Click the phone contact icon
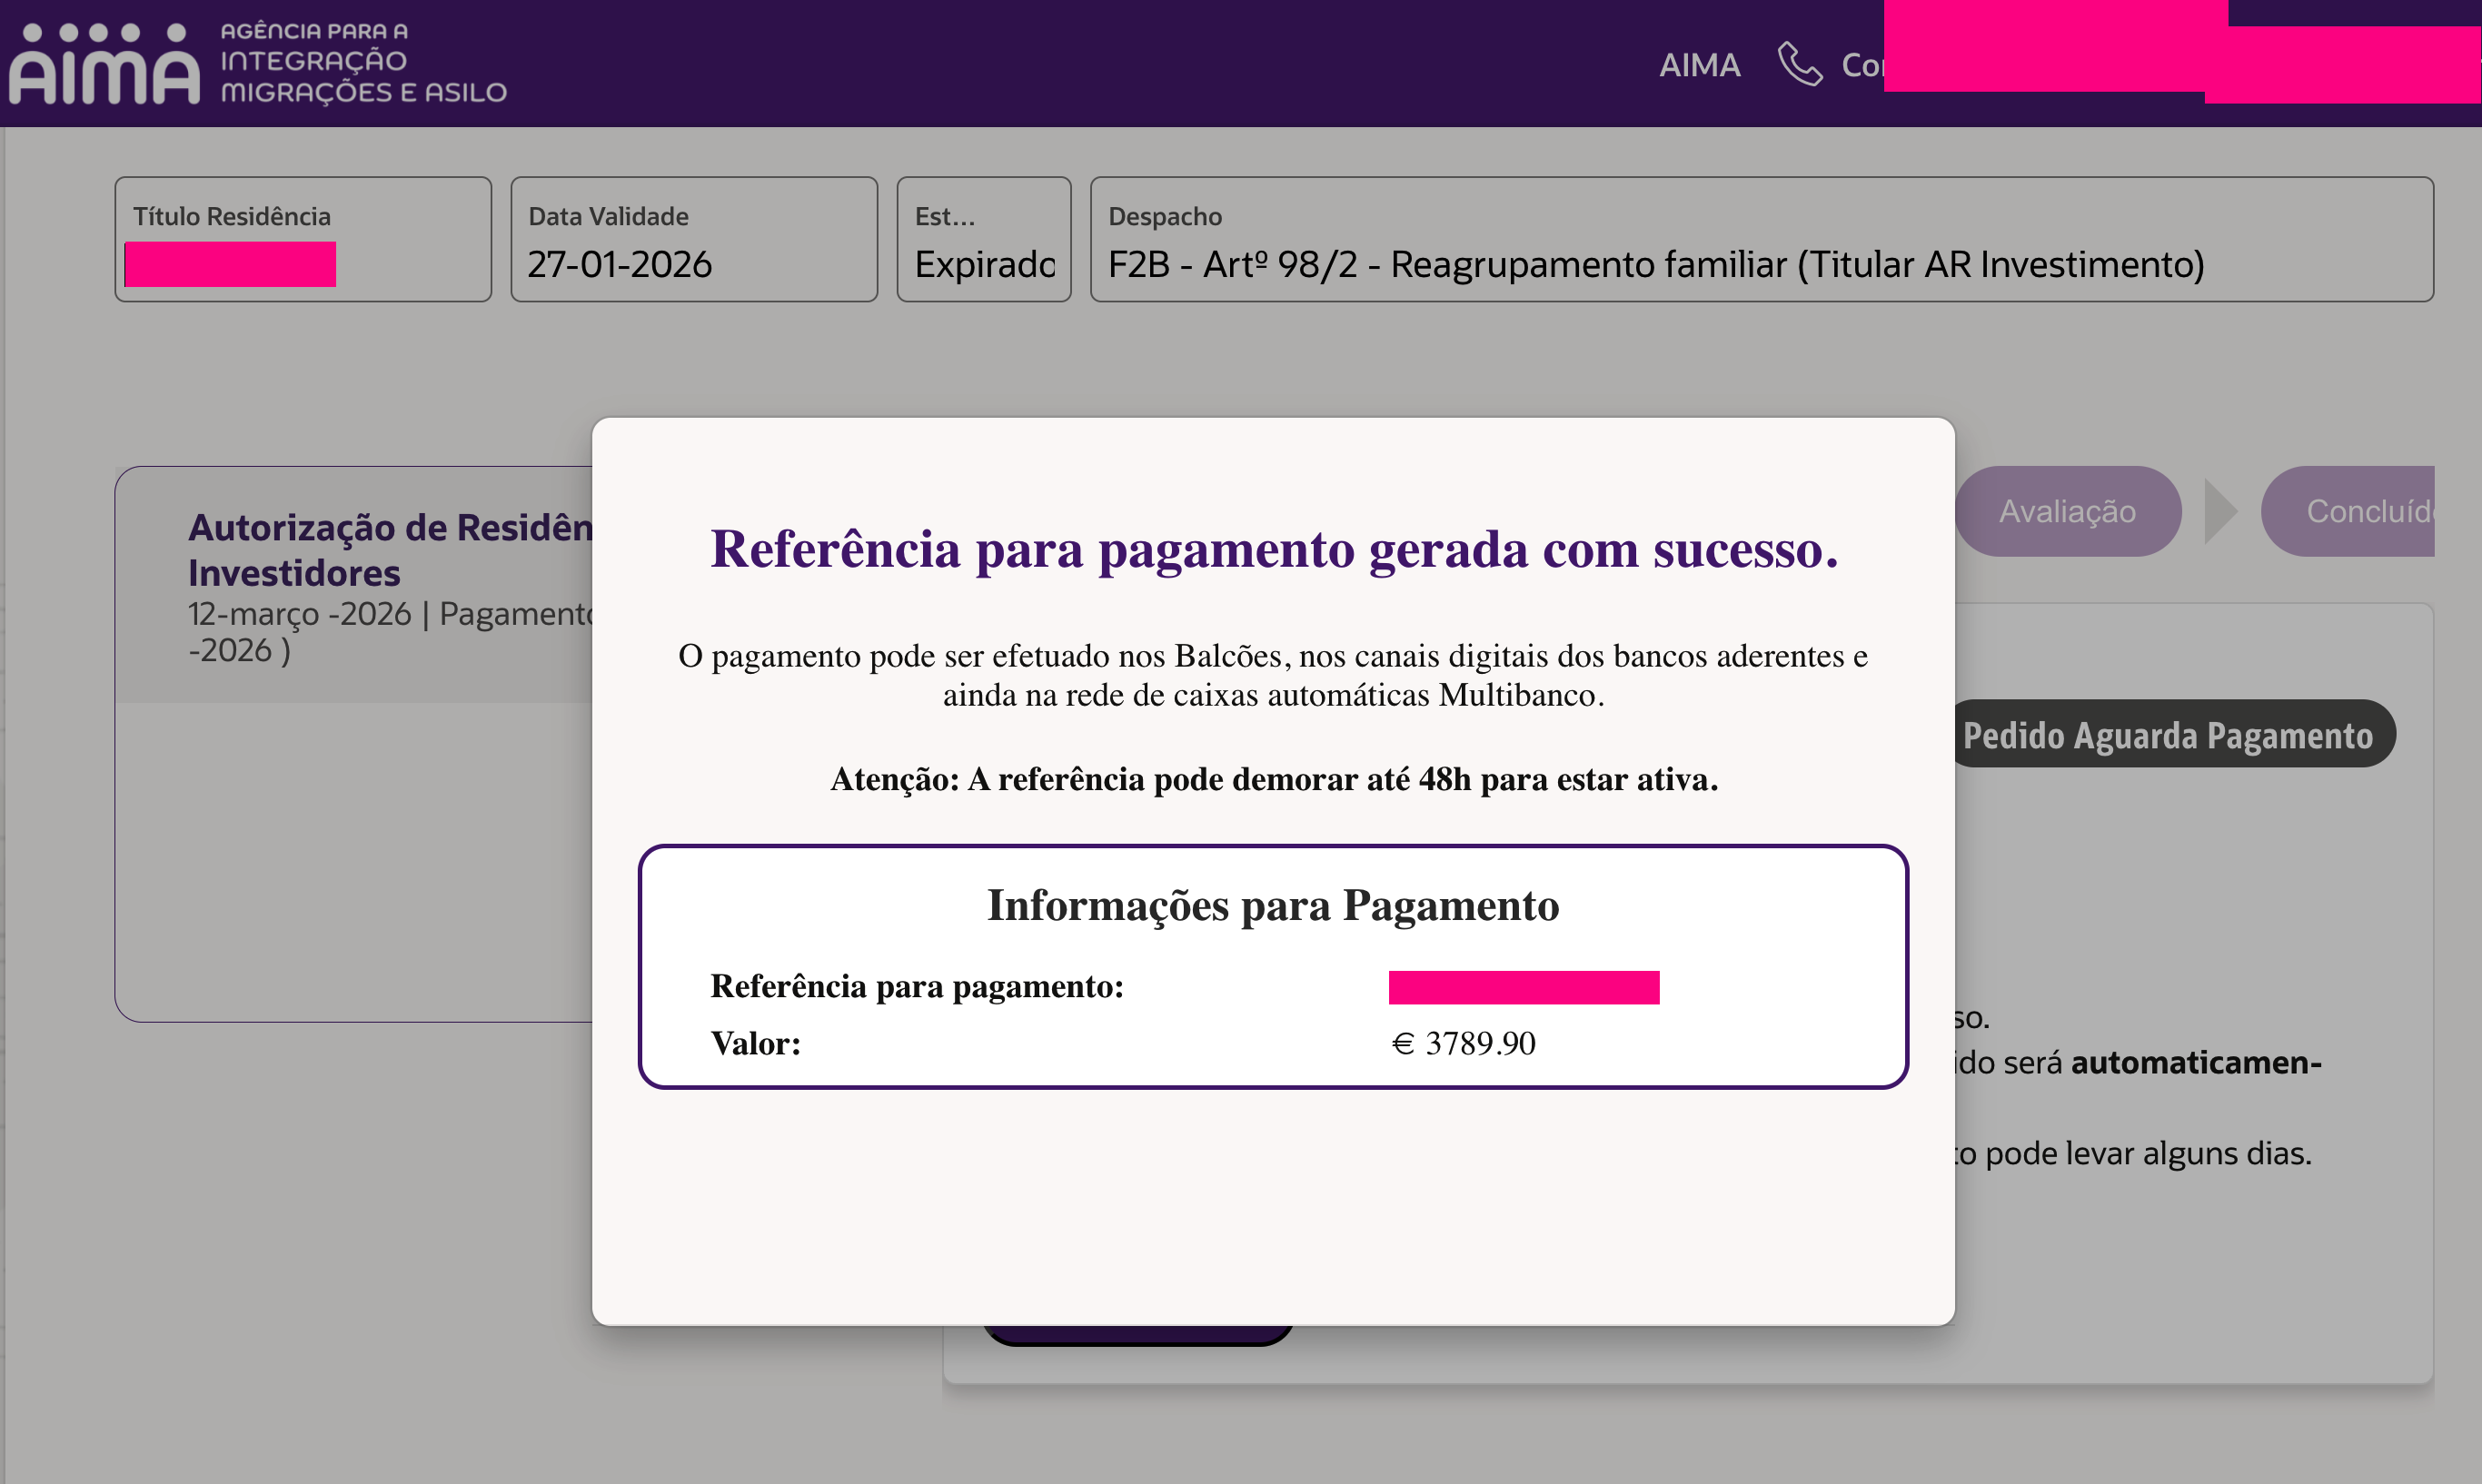Image resolution: width=2482 pixels, height=1484 pixels. click(1799, 65)
